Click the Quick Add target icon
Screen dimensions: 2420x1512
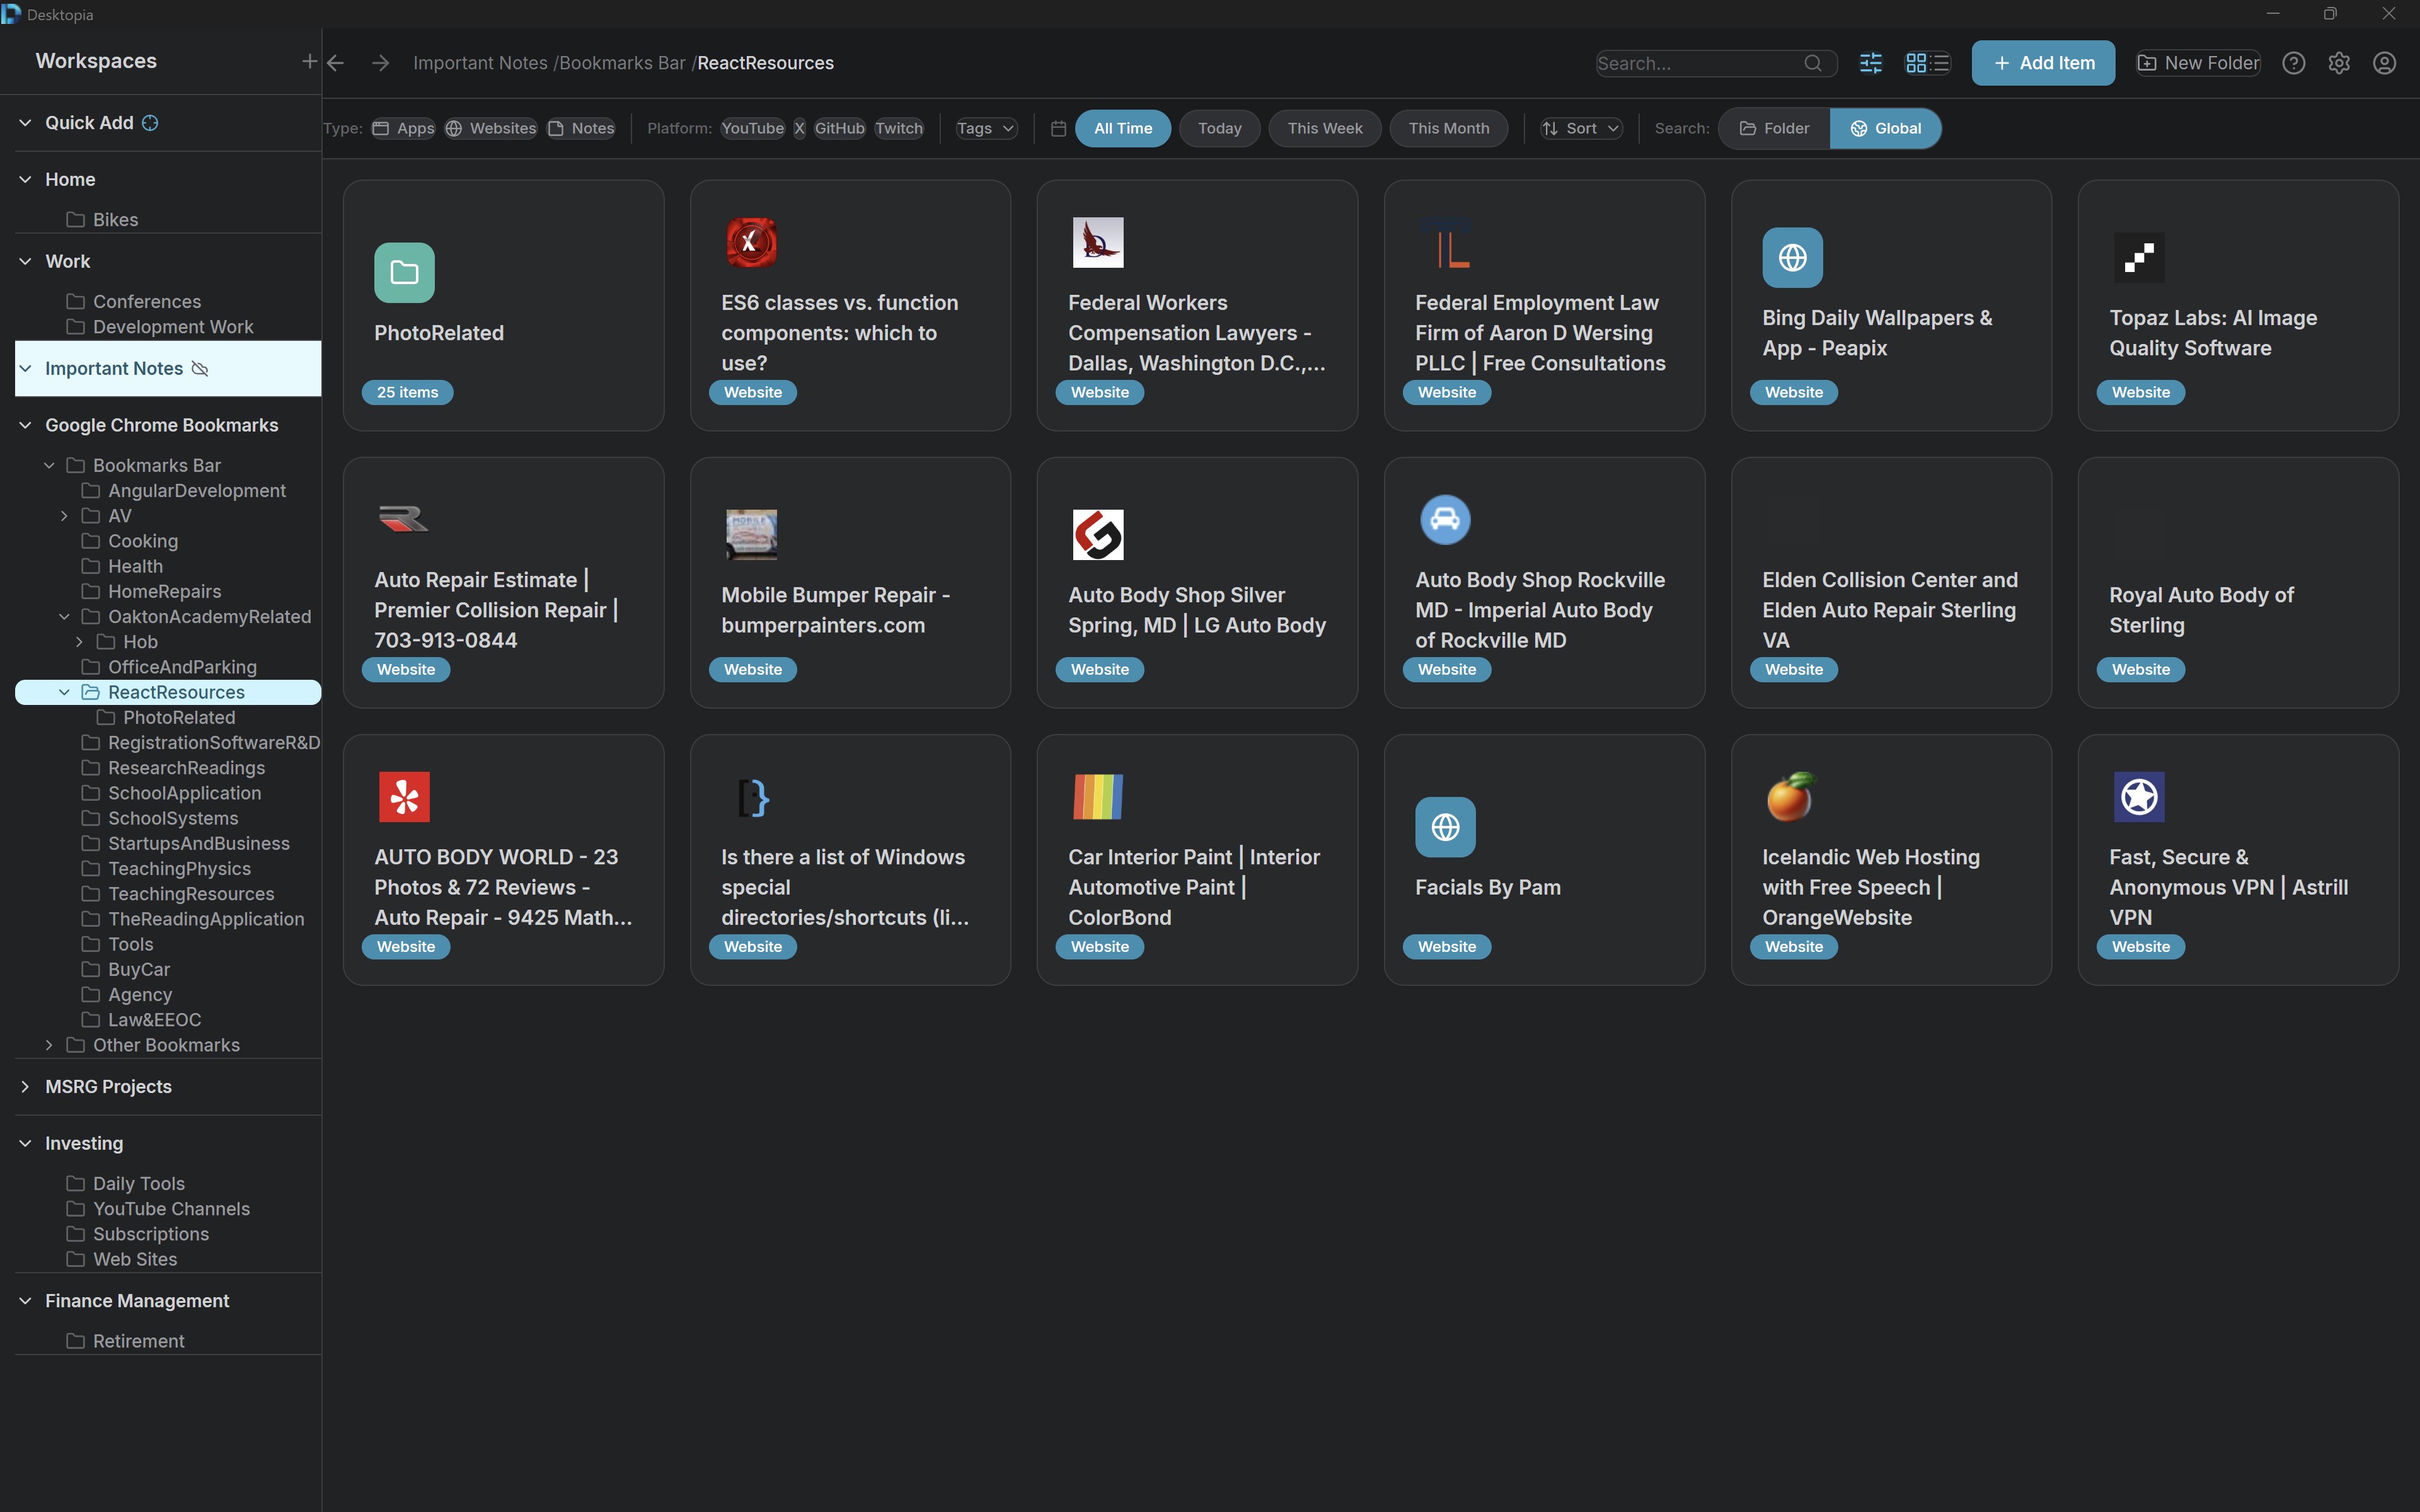[150, 123]
